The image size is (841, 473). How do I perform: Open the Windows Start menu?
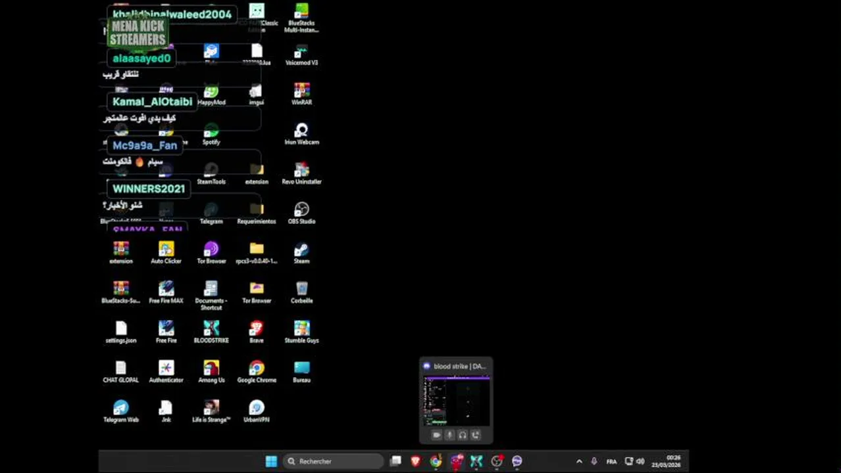pos(271,461)
